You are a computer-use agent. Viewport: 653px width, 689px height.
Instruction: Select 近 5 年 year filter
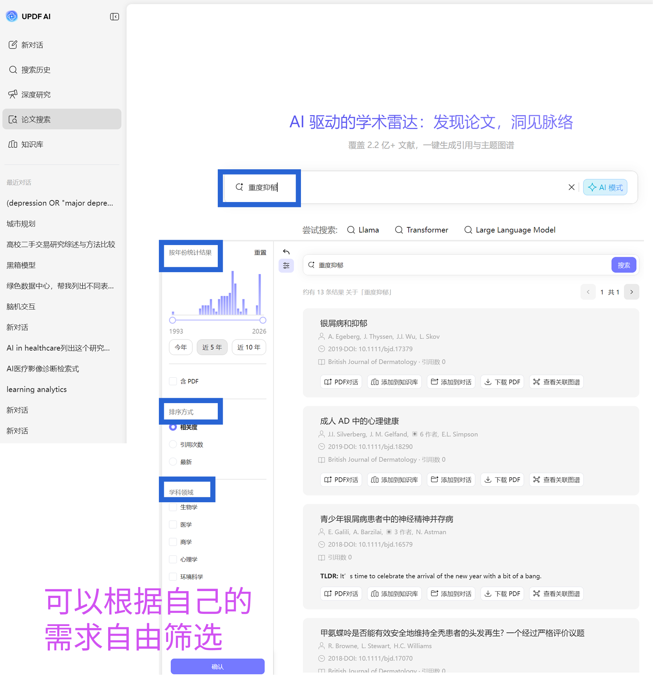pos(212,347)
